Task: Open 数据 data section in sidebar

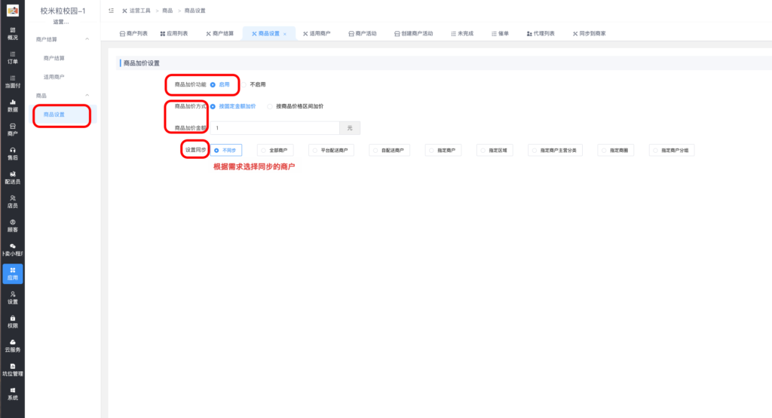Action: [12, 105]
